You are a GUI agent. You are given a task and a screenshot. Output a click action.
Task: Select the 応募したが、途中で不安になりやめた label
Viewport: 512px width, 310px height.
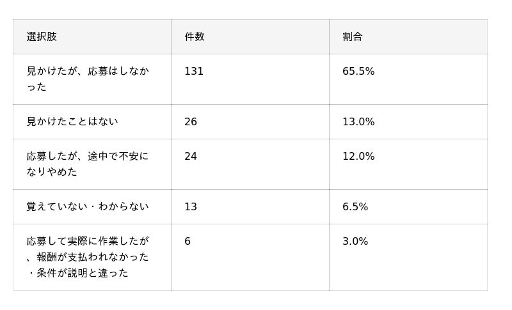[x=88, y=164]
